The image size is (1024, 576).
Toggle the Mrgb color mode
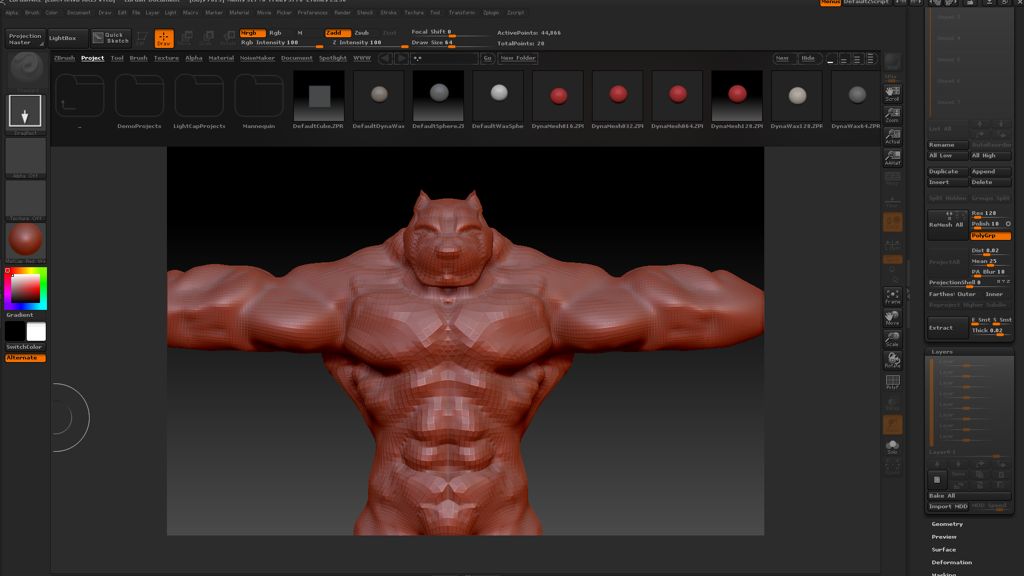(x=252, y=33)
